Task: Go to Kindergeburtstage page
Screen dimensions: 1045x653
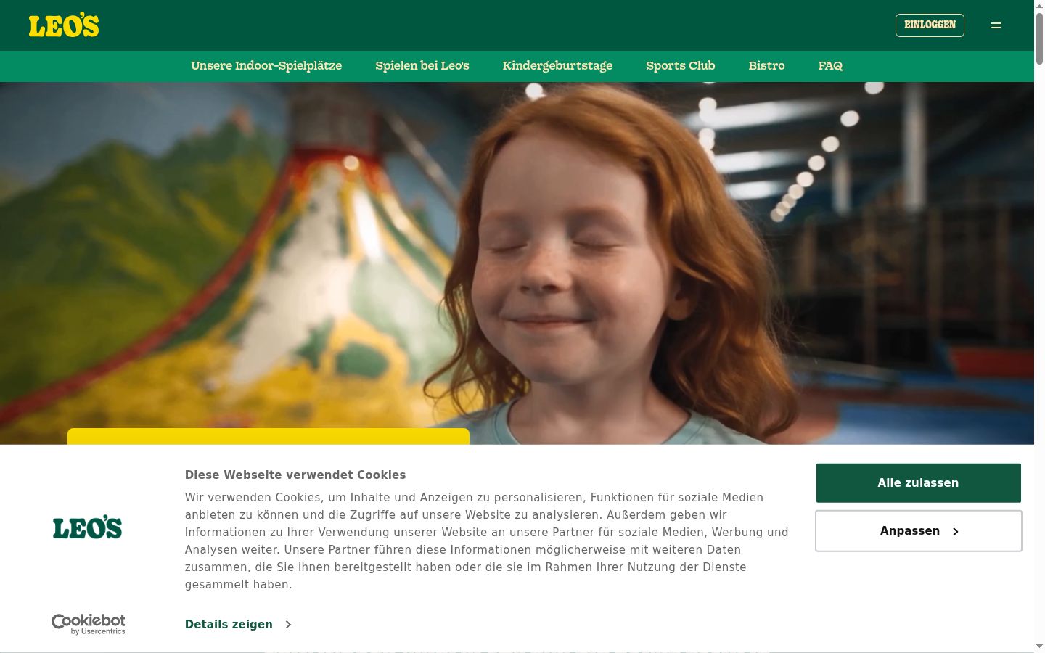Action: pos(557,66)
